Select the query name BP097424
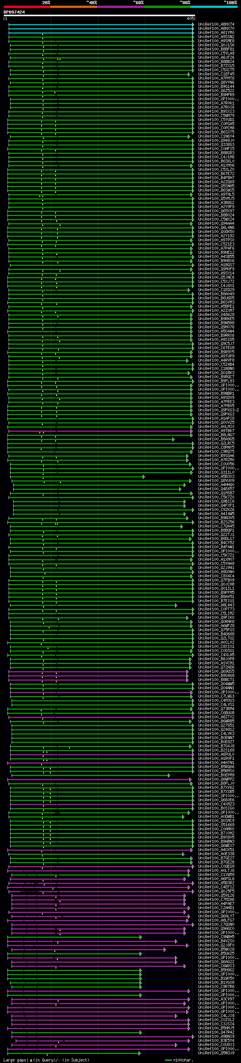This screenshot has width=241, height=1063. [x=14, y=12]
